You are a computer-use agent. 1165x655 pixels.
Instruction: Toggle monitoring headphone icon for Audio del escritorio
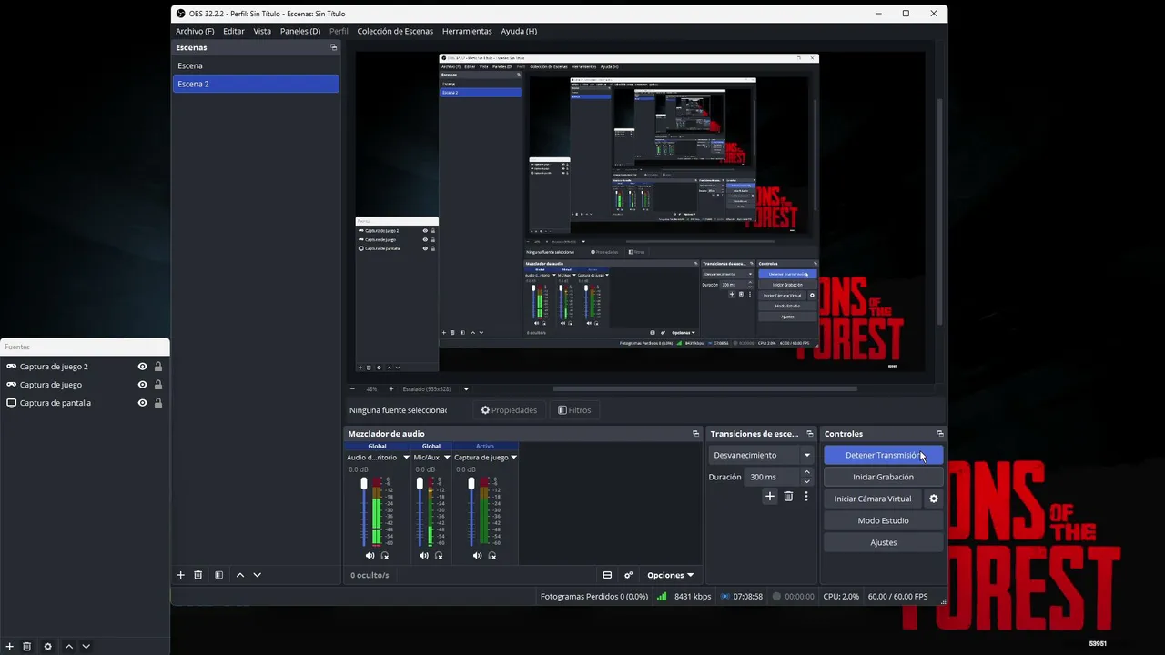pos(385,556)
